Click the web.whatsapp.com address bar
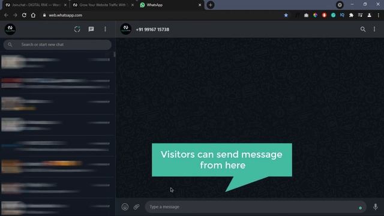This screenshot has width=384, height=216. coord(65,15)
